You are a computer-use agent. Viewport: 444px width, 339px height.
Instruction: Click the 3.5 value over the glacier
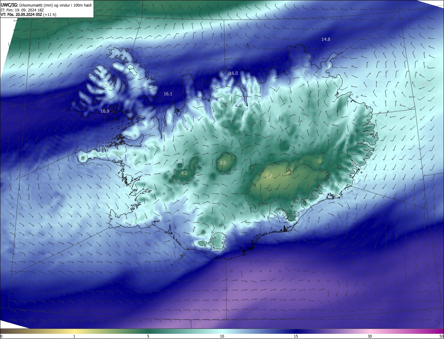point(223,163)
